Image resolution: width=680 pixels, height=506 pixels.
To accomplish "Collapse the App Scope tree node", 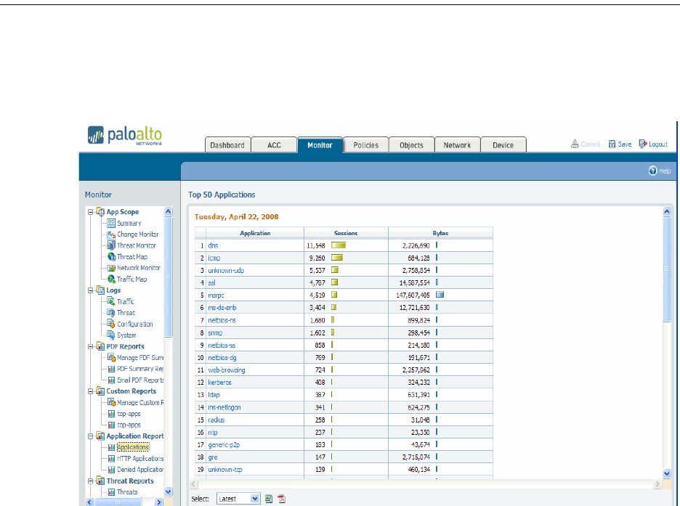I will (91, 212).
